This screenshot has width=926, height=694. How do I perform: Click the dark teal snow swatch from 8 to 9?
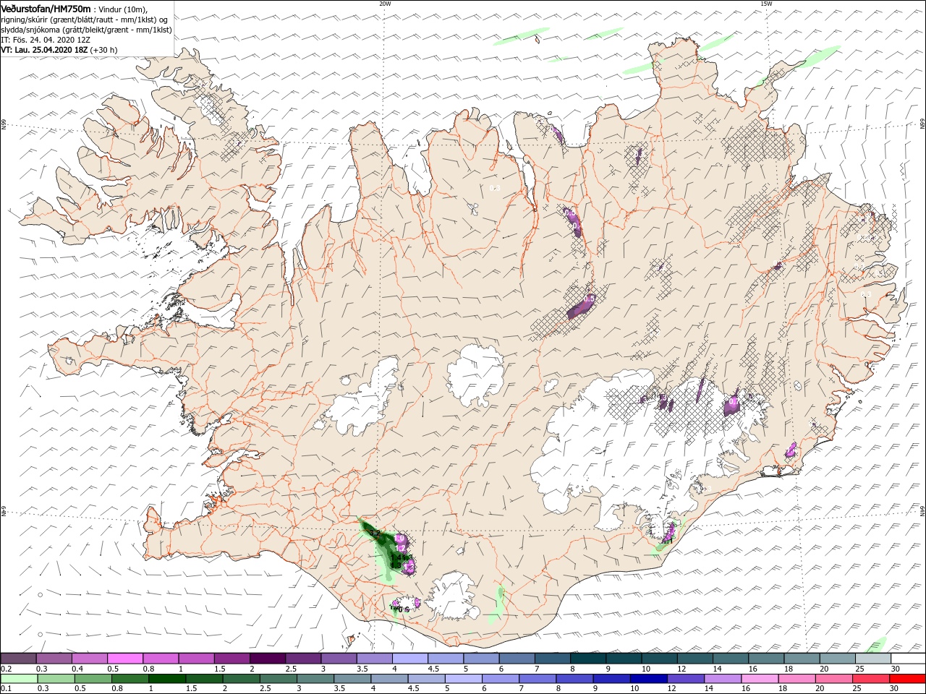point(587,659)
